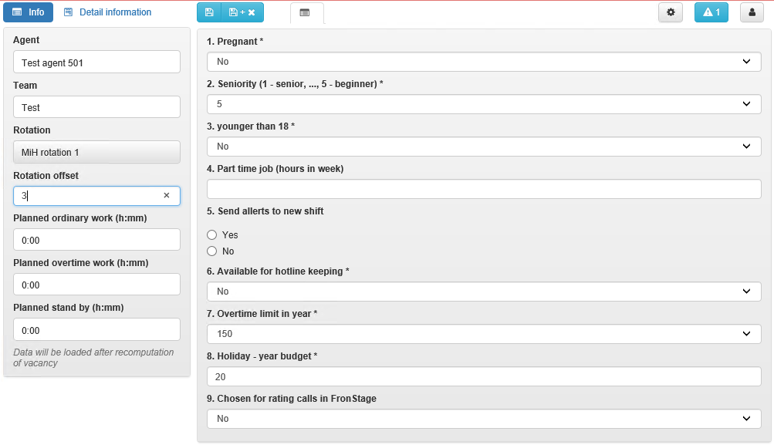The height and width of the screenshot is (445, 774).
Task: Open the user profile icon
Action: coord(752,12)
